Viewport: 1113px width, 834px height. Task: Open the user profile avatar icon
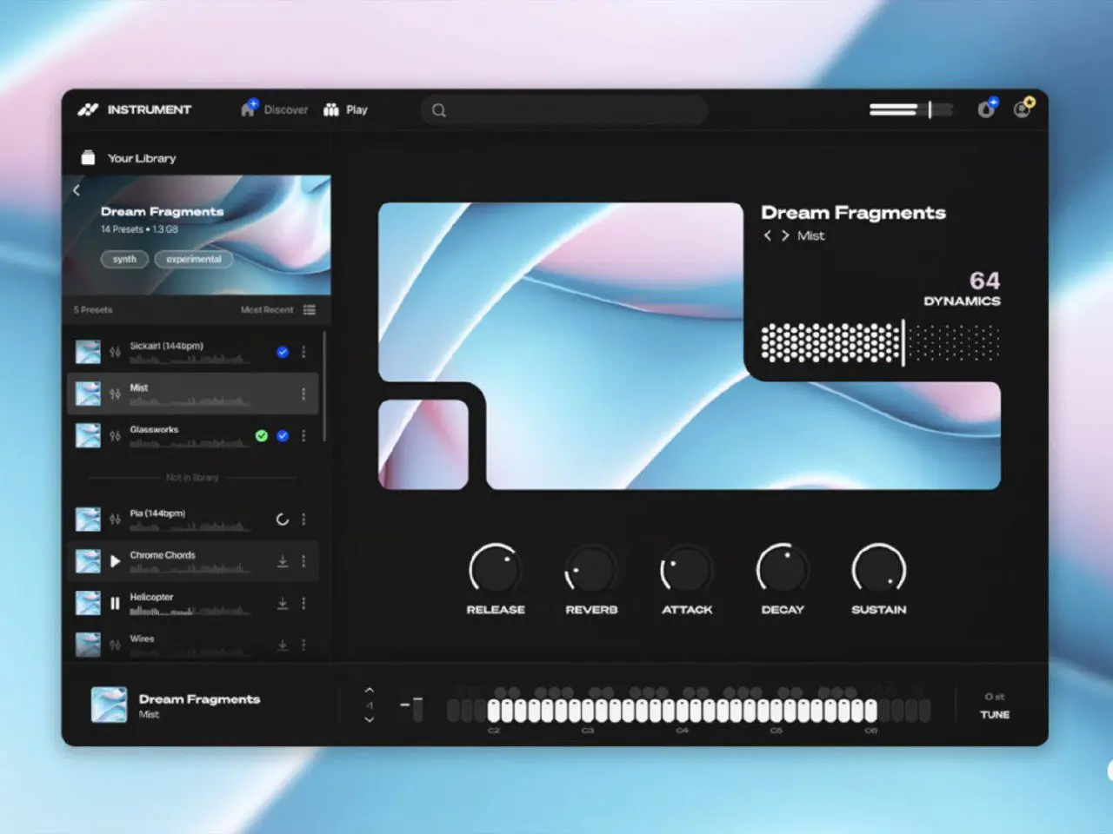coord(1023,109)
